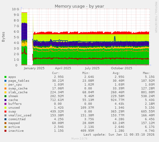The height and width of the screenshot is (142, 159).
Task: Click the 'Min:' column header
Action: pos(86,73)
